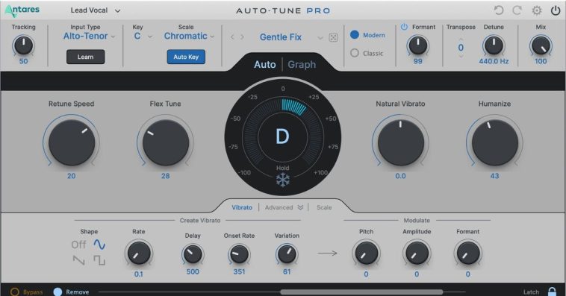Open the Scale tab
The height and width of the screenshot is (296, 566).
tap(324, 207)
